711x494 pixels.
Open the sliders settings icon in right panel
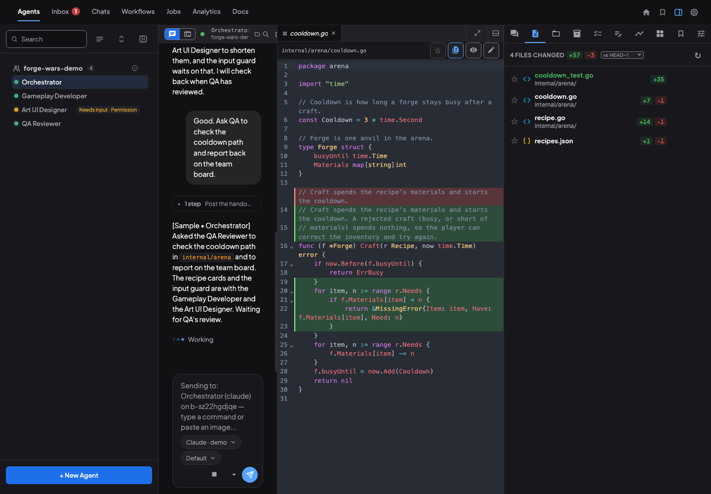[x=701, y=34]
